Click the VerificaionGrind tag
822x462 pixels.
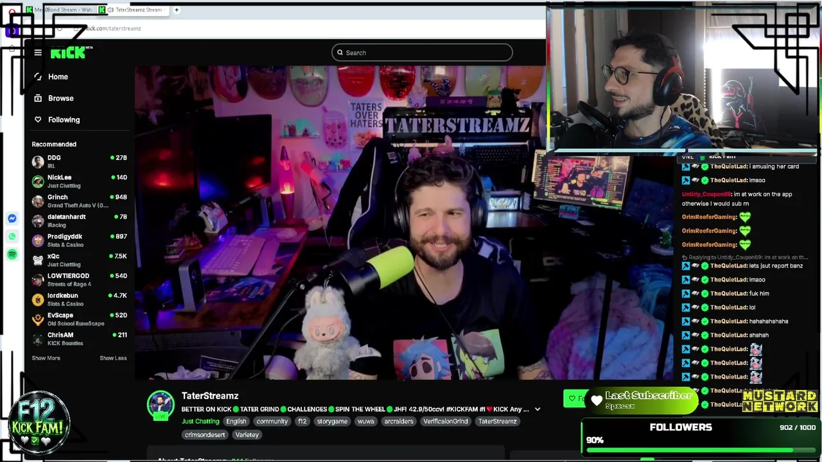pos(445,422)
